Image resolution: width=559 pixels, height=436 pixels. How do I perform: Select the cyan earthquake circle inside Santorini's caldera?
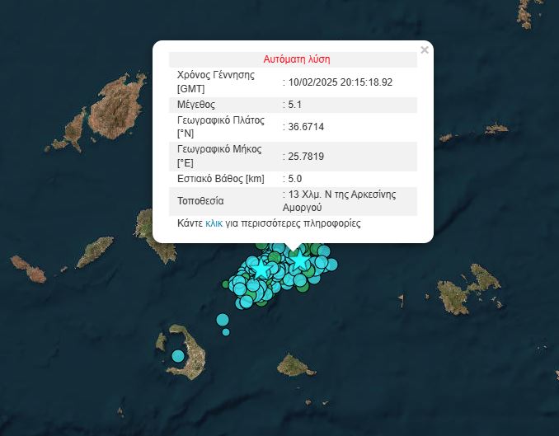(178, 356)
